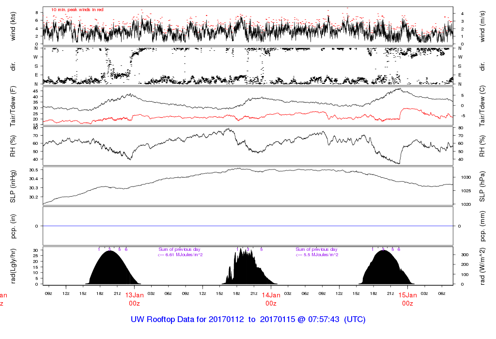The image size is (496, 339).
Task: Click the 'SLP (inHg)' axis label
Action: click(x=13, y=185)
